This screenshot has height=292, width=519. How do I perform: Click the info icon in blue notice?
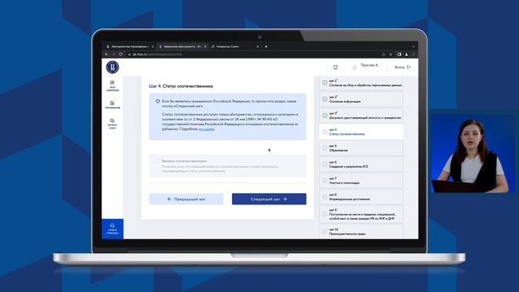coord(157,101)
